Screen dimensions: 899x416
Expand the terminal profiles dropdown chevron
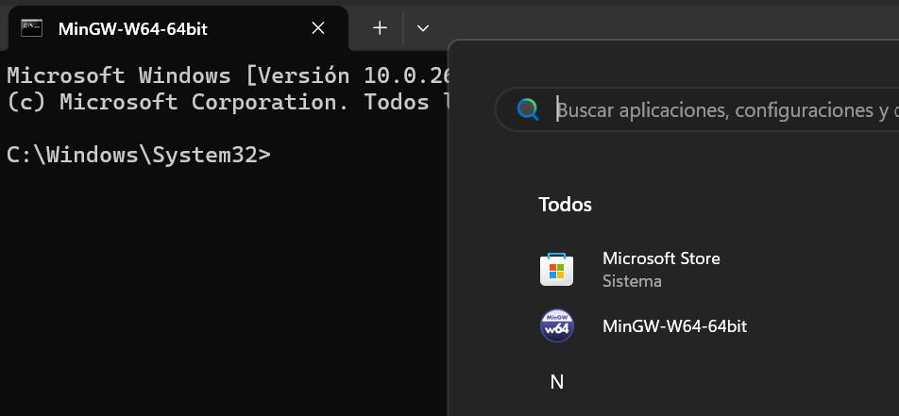click(x=423, y=28)
